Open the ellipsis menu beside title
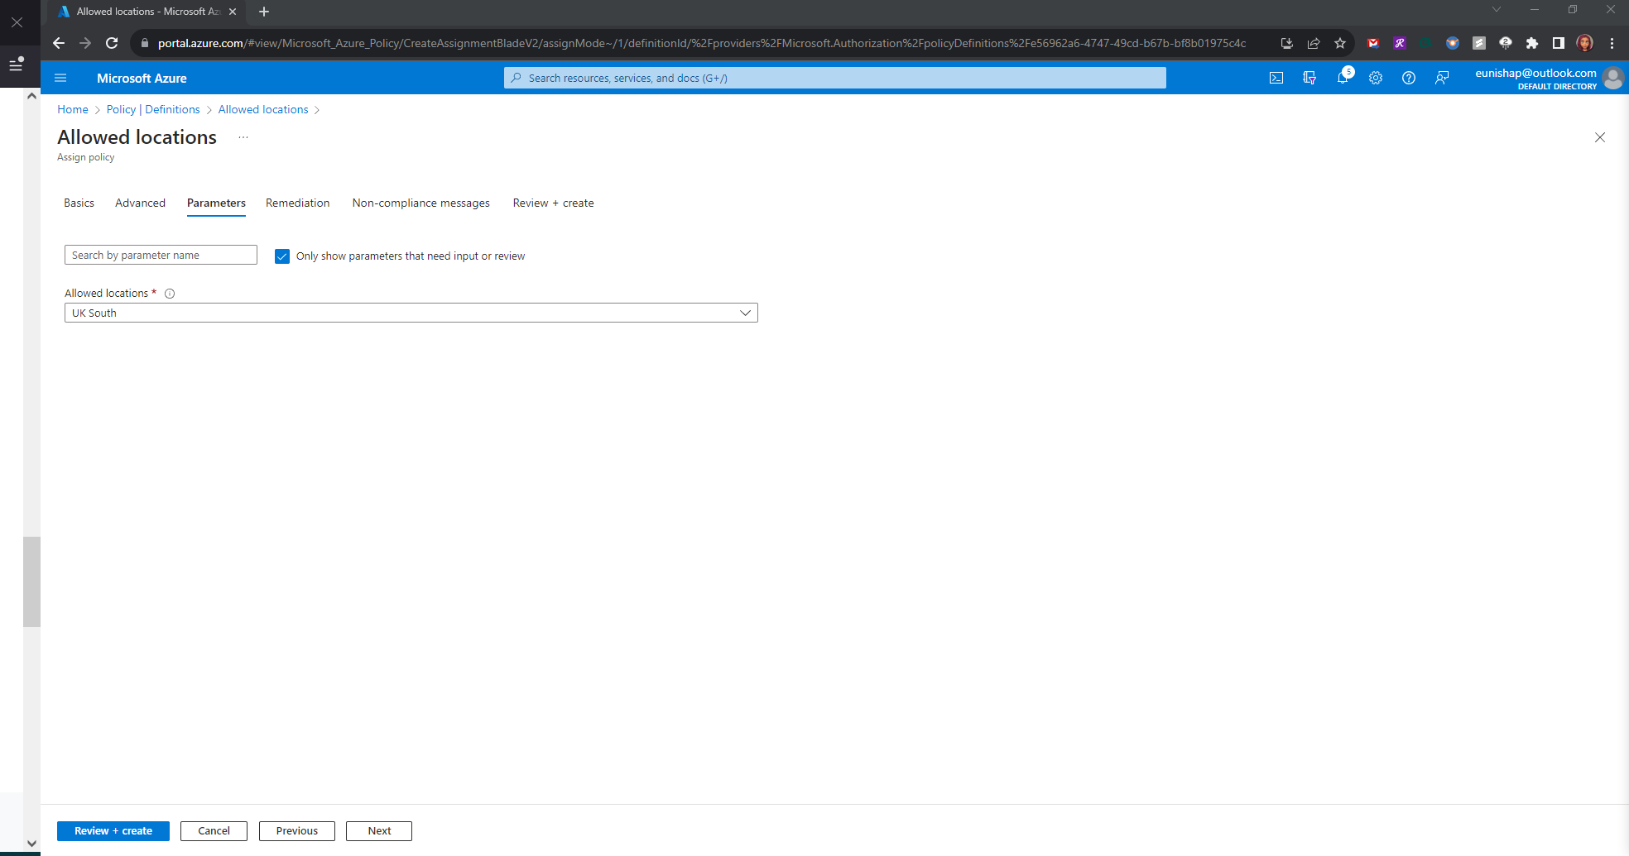Viewport: 1629px width, 856px height. pos(243,137)
